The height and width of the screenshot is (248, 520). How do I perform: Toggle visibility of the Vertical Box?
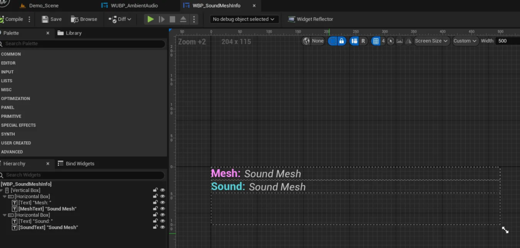(163, 190)
